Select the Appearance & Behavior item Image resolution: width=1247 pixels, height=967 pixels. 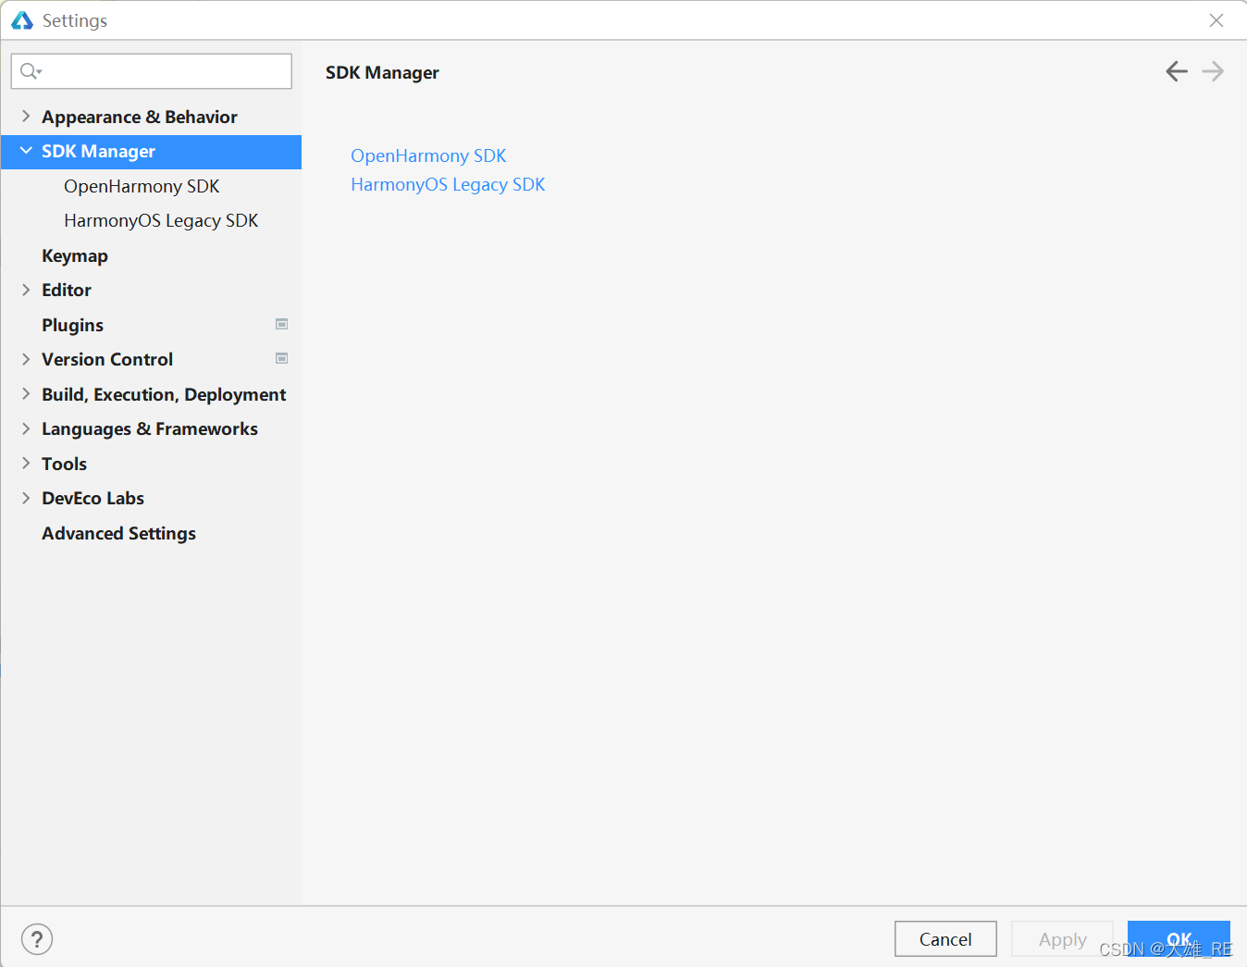pyautogui.click(x=151, y=117)
